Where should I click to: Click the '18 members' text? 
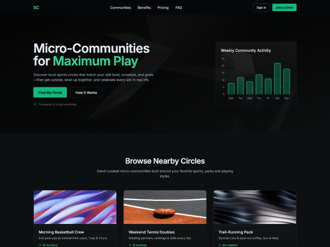click(x=140, y=245)
